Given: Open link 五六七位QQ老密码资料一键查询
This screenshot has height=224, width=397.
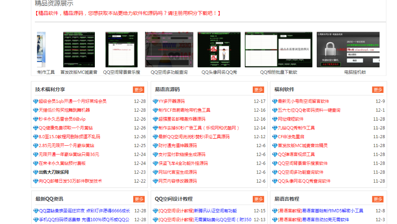Looking at the screenshot, I should (309, 110).
